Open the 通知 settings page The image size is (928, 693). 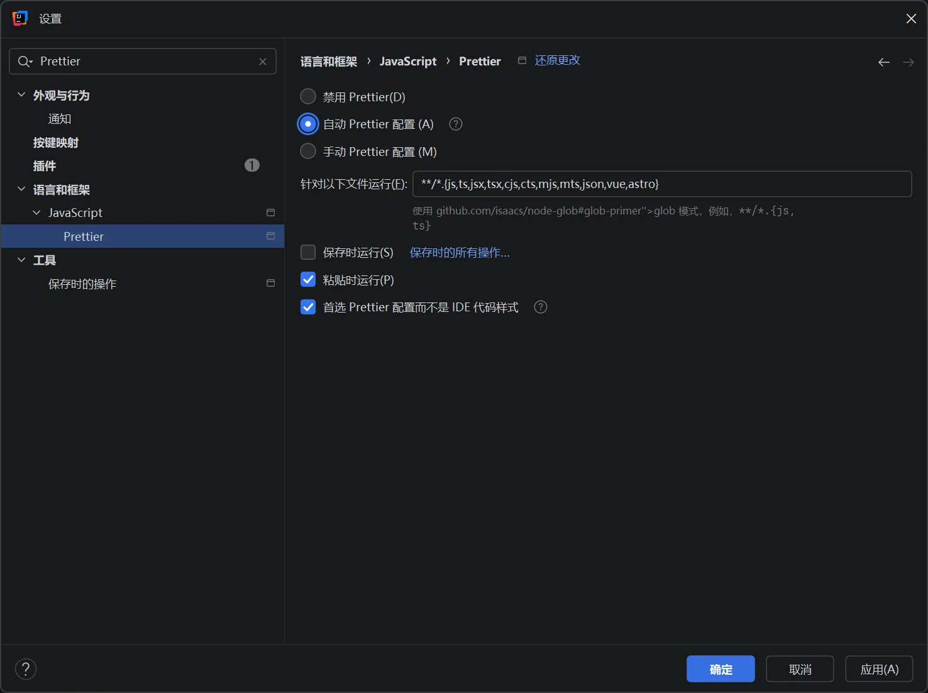[60, 119]
